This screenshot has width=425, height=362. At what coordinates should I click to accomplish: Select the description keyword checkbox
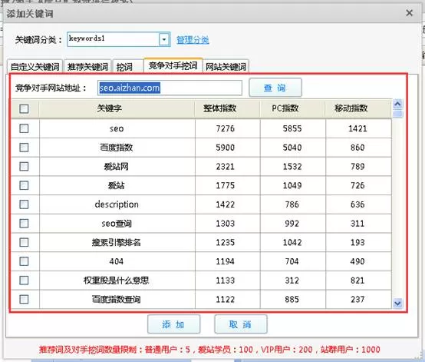click(24, 204)
